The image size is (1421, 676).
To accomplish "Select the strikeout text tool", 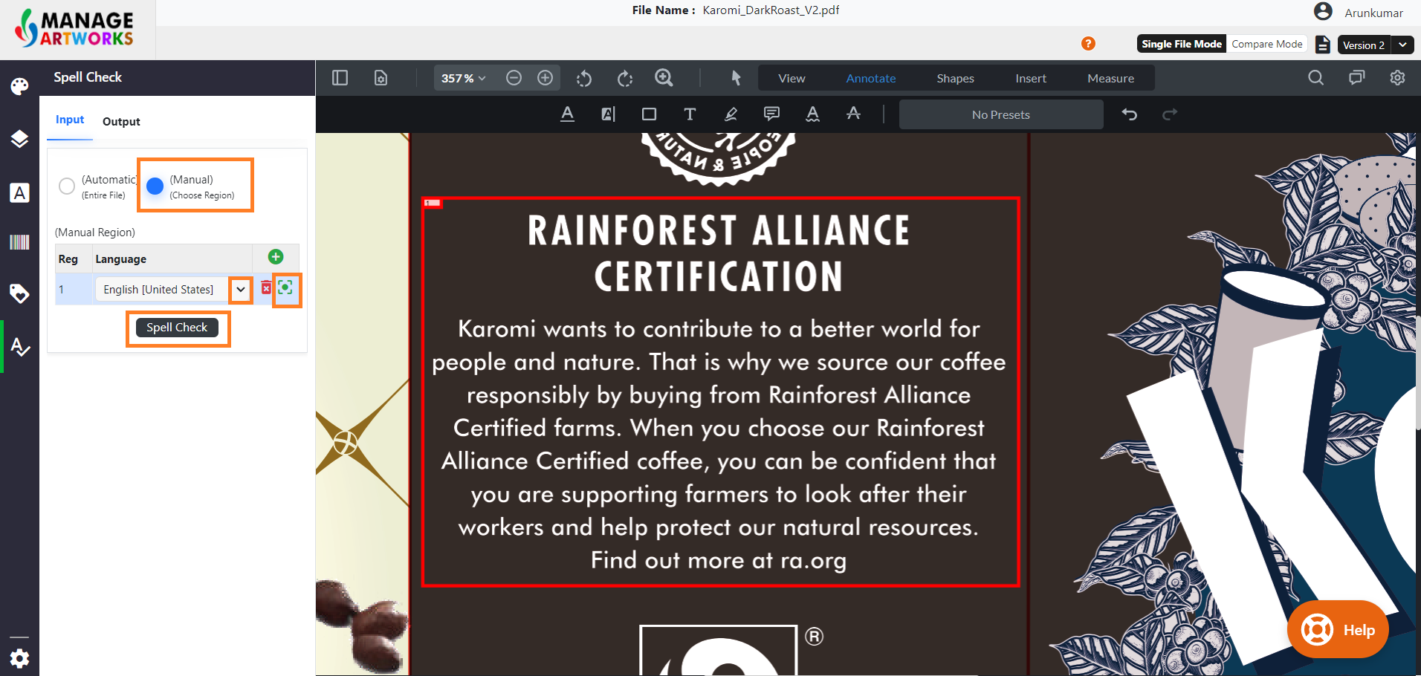I will click(x=853, y=114).
